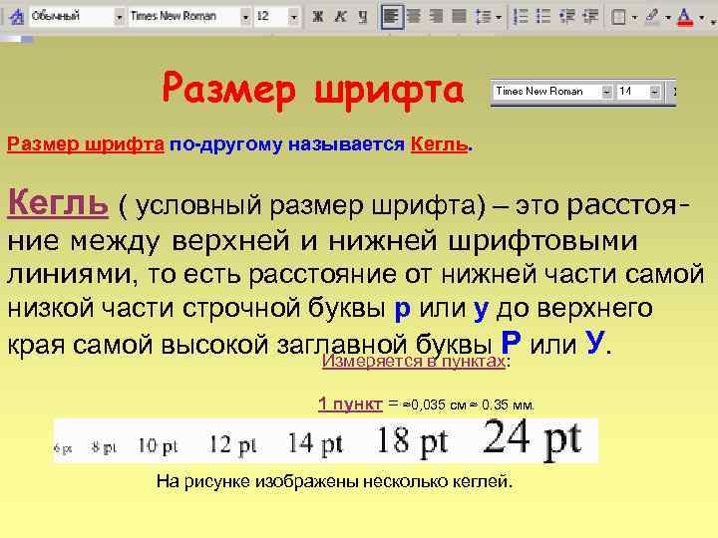The image size is (718, 538).
Task: Click the blue uppercase letter Р
Action: 511,342
